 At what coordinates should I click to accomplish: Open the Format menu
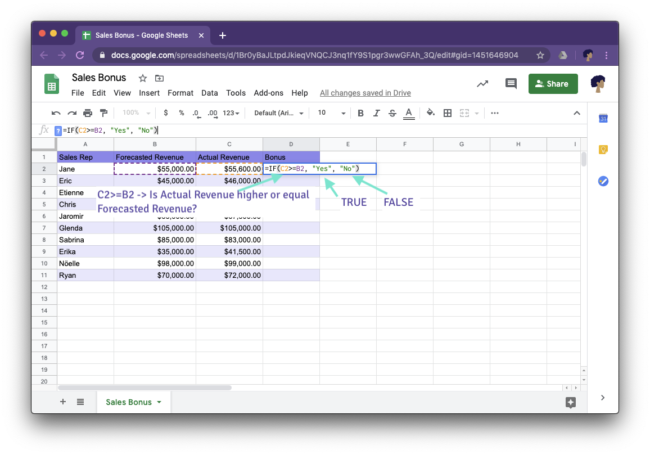point(180,93)
